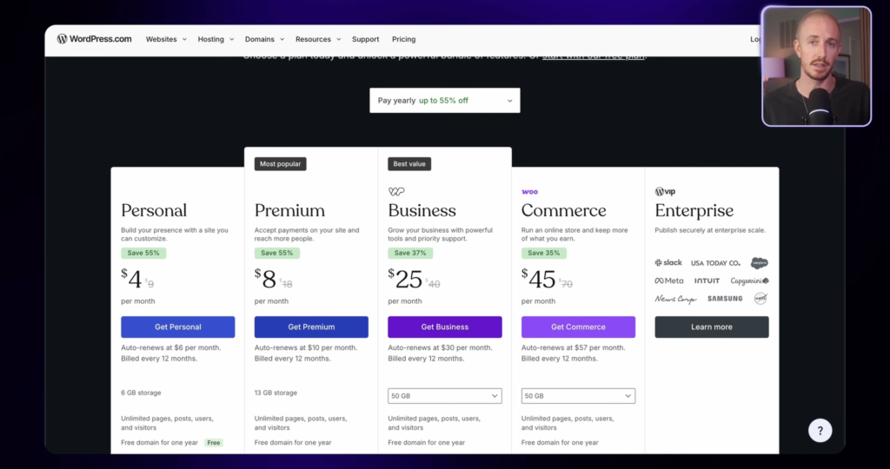The width and height of the screenshot is (890, 469).
Task: Click the $8 Premium price
Action: pos(266,279)
